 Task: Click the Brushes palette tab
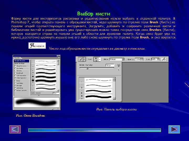click(x=17, y=58)
